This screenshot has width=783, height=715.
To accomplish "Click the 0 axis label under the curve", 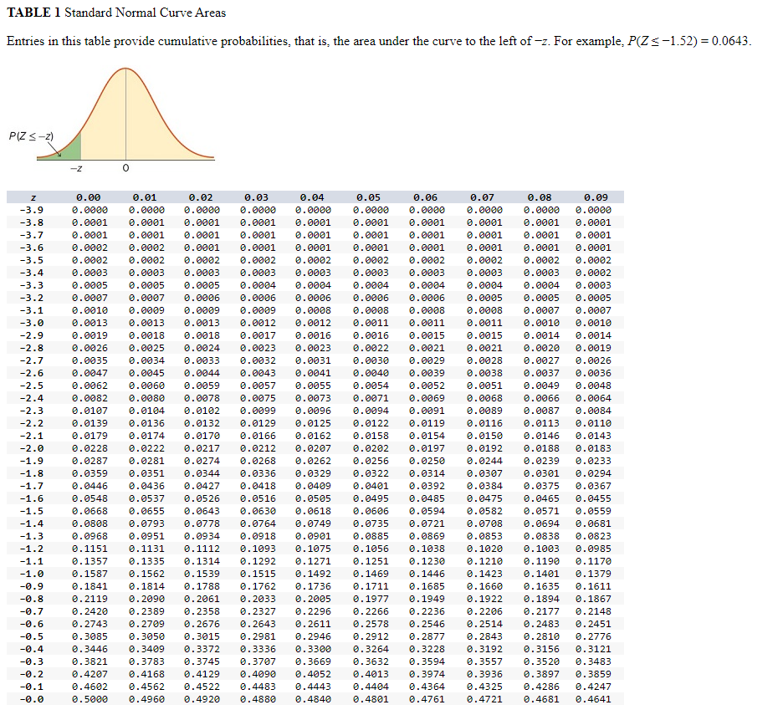I will point(125,169).
